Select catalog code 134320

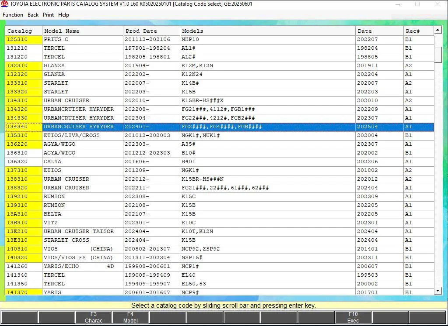click(24, 110)
